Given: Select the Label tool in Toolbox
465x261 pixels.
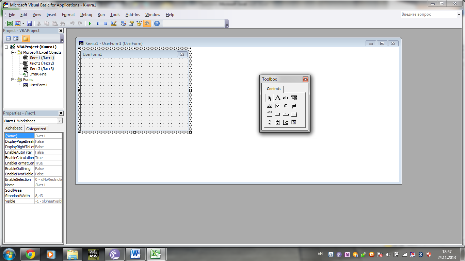Looking at the screenshot, I should (x=278, y=98).
